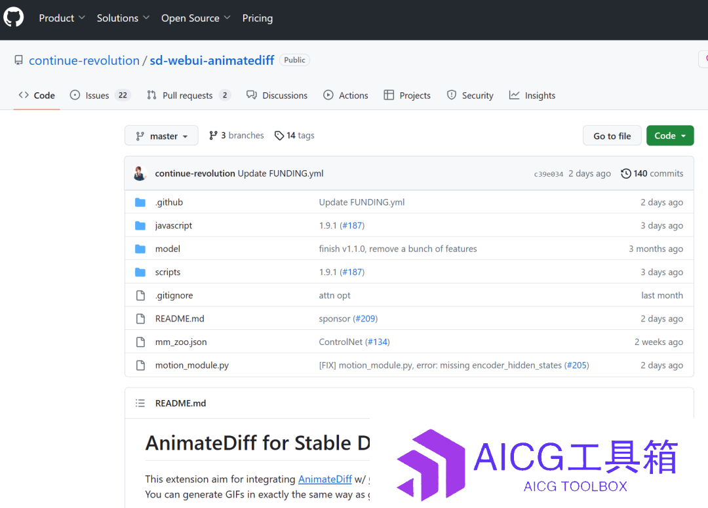Click the Update FUNDING.yml message in .github row
Screen dimensions: 708x508
pos(362,202)
